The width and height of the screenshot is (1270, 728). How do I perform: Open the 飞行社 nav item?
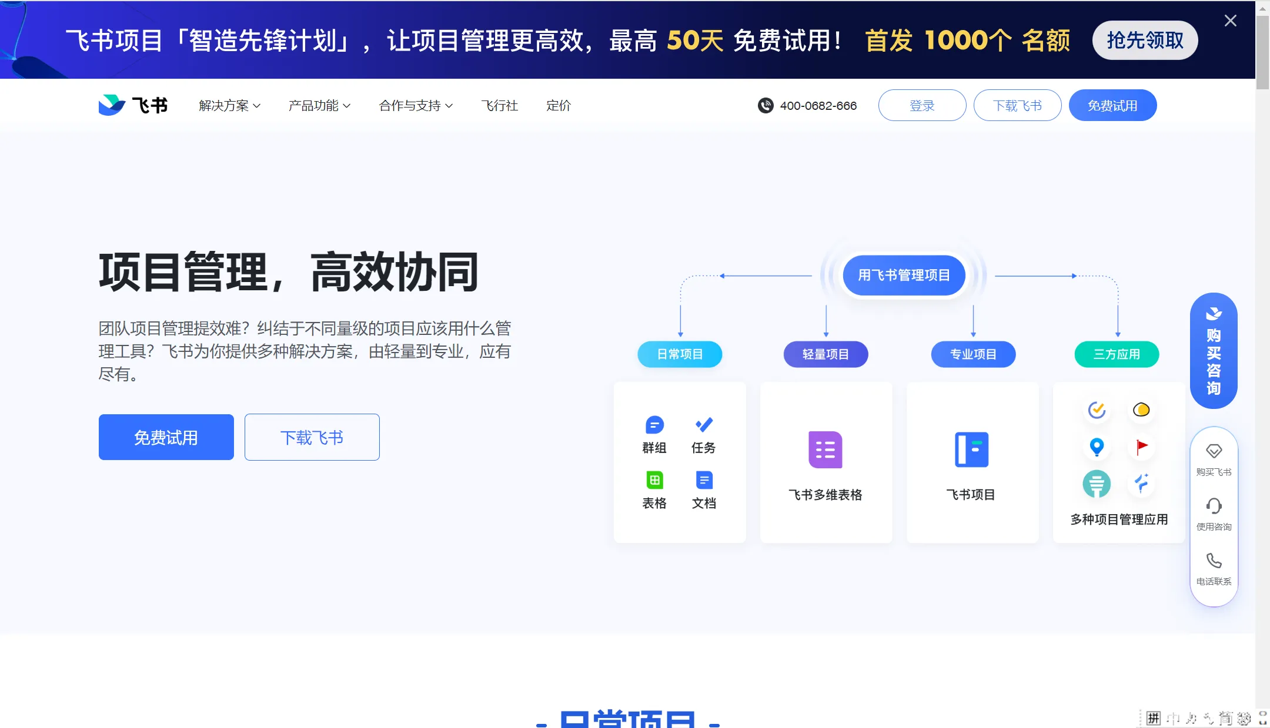[500, 106]
